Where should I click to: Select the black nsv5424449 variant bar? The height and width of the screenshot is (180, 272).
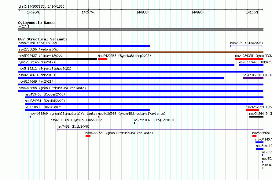click(256, 117)
